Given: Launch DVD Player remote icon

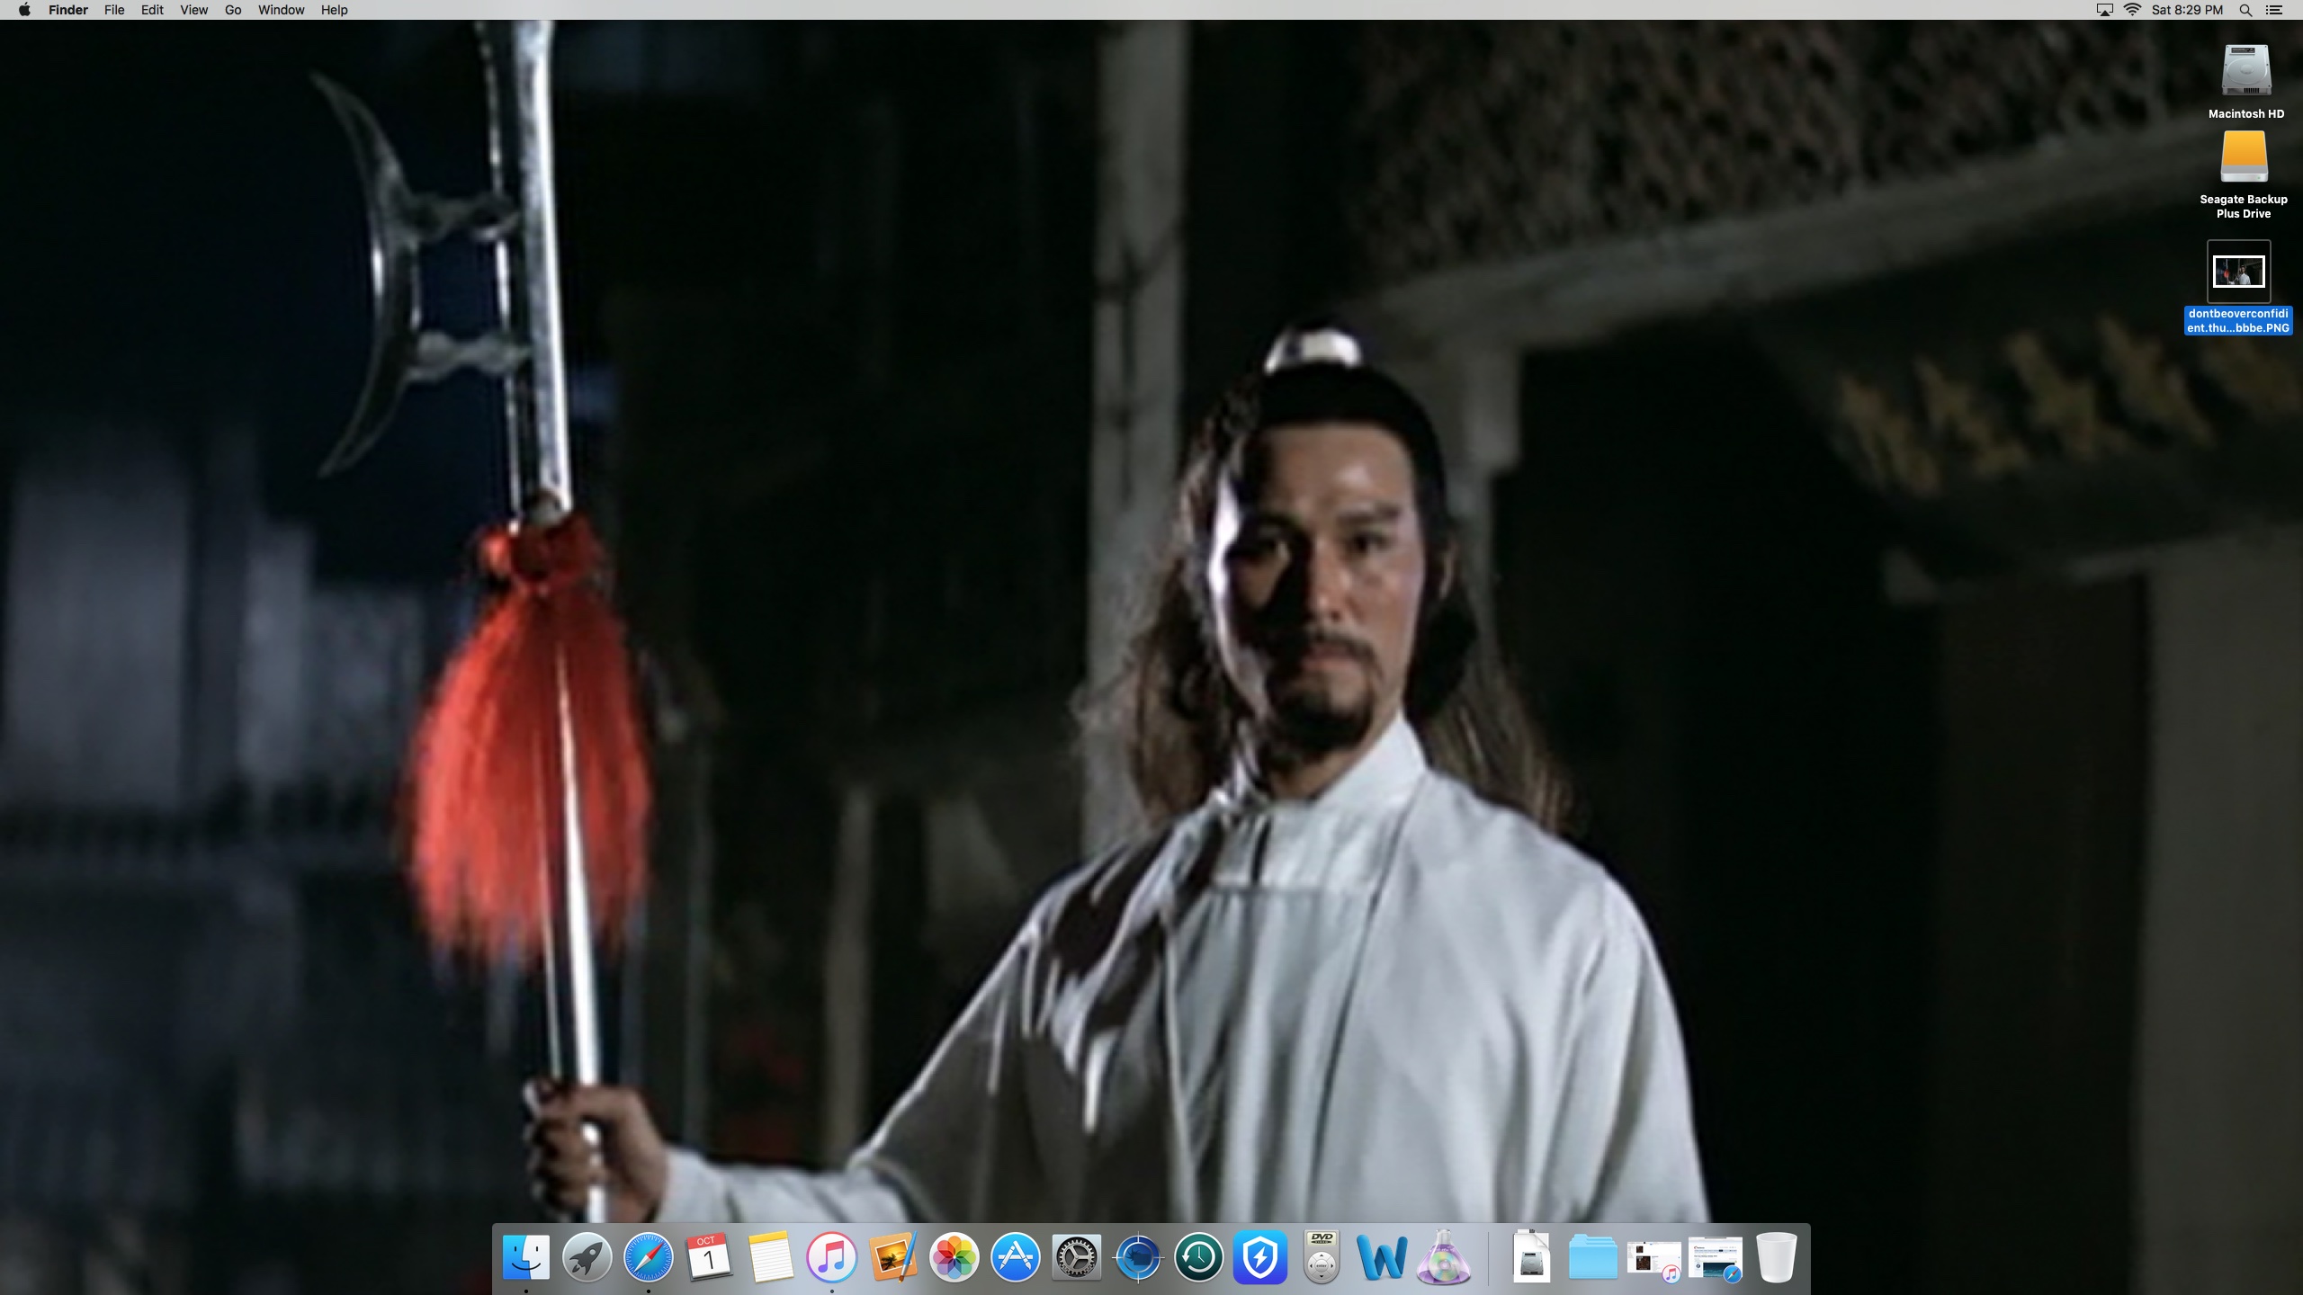Looking at the screenshot, I should click(x=1321, y=1256).
